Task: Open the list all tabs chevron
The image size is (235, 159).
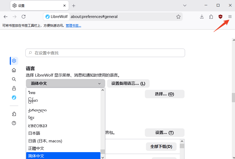Action: point(185,6)
